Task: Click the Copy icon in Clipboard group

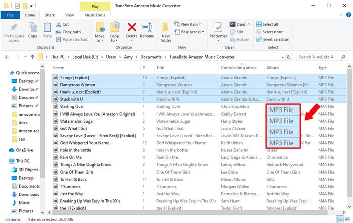Action: (33, 27)
